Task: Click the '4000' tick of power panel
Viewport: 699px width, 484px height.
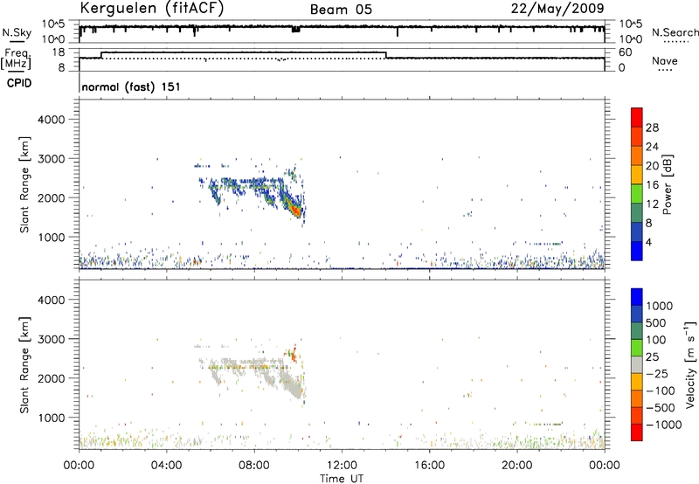Action: pyautogui.click(x=51, y=120)
